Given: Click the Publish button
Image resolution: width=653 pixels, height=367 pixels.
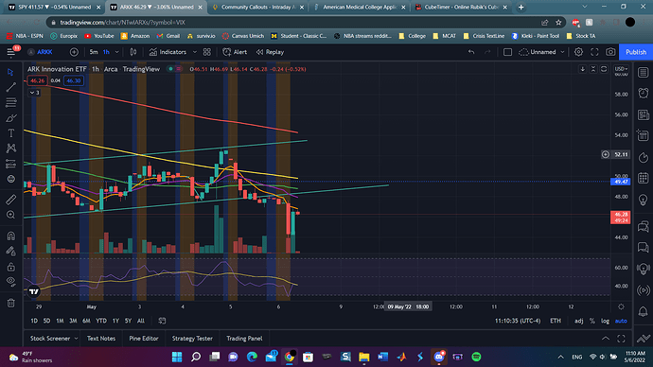Looking at the screenshot, I should [636, 52].
